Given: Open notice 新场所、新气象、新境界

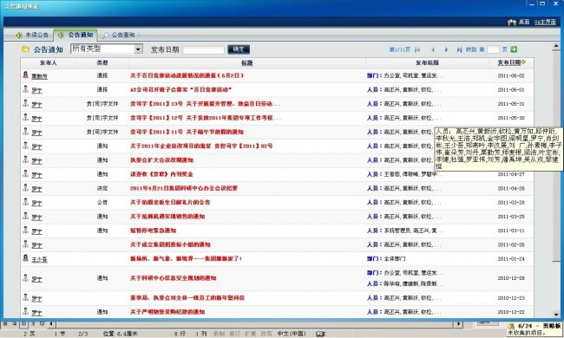Looking at the screenshot, I should coord(186,258).
